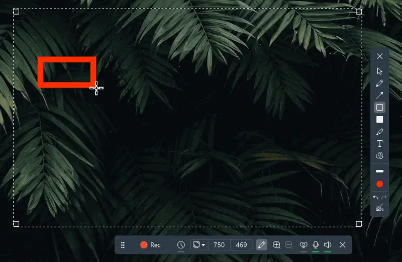Close the recording control bar
This screenshot has width=402, height=262.
tap(343, 245)
